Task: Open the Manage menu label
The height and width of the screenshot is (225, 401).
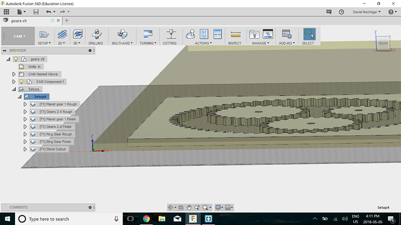Action: click(260, 43)
